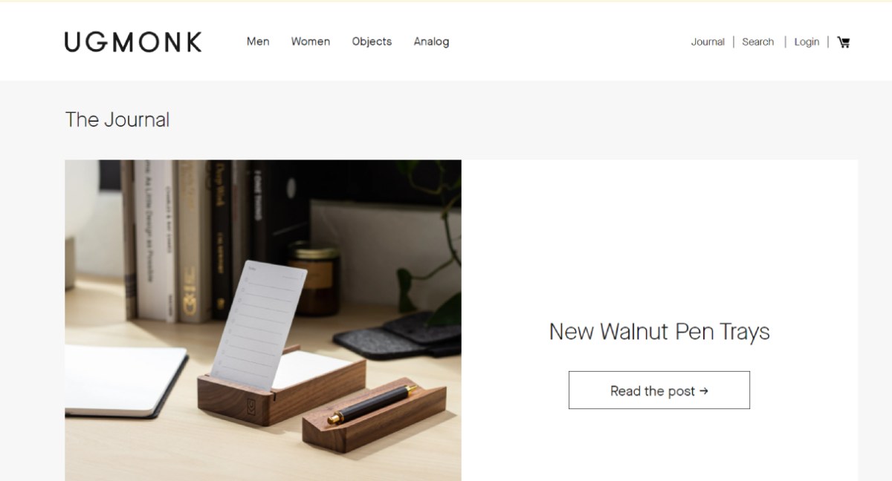Click the UGMONK logo
892x481 pixels.
(x=133, y=42)
